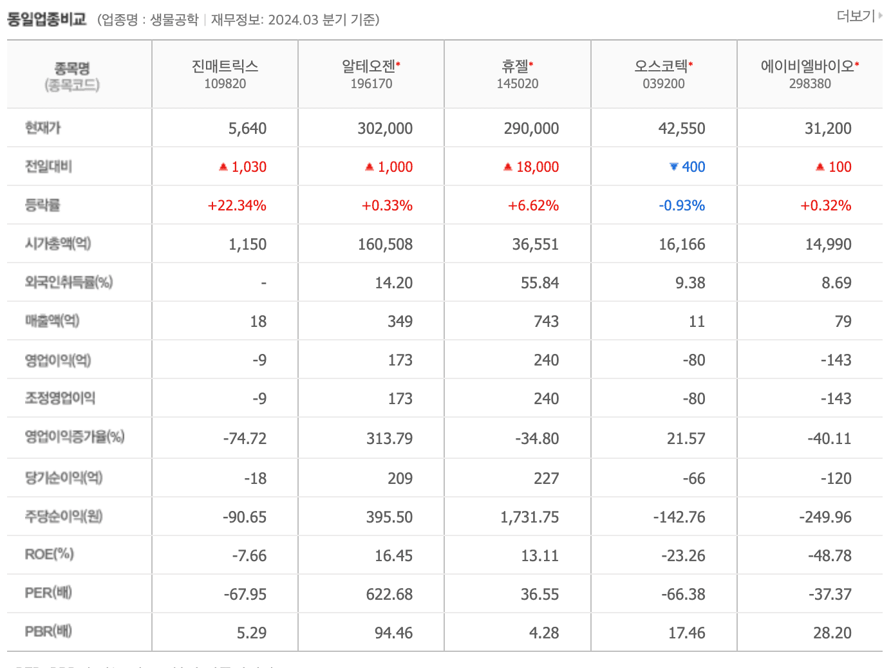Select market cap 14,990
This screenshot has height=668, width=891.
click(828, 245)
